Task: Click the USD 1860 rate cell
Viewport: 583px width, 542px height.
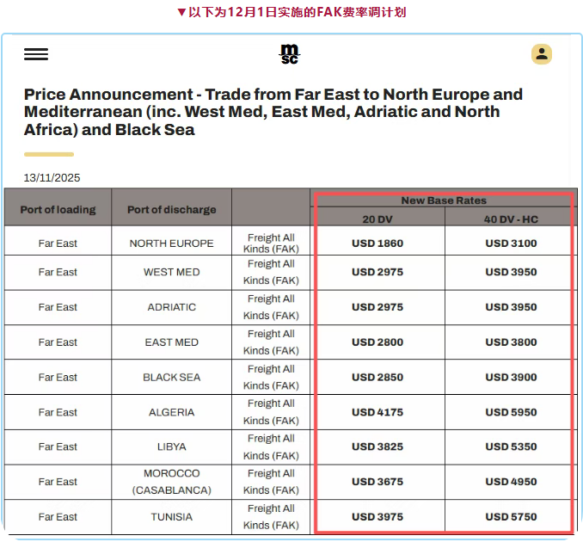Action: click(377, 243)
